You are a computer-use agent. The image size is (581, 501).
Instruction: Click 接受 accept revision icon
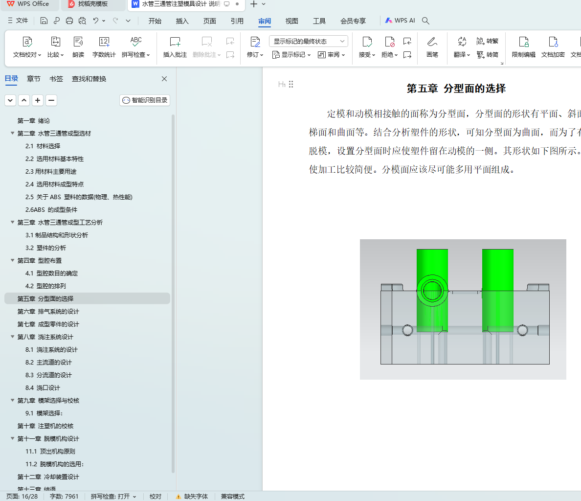(367, 42)
